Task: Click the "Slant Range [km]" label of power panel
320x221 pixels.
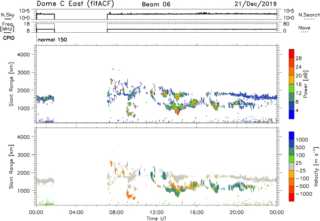Action: coord(11,84)
